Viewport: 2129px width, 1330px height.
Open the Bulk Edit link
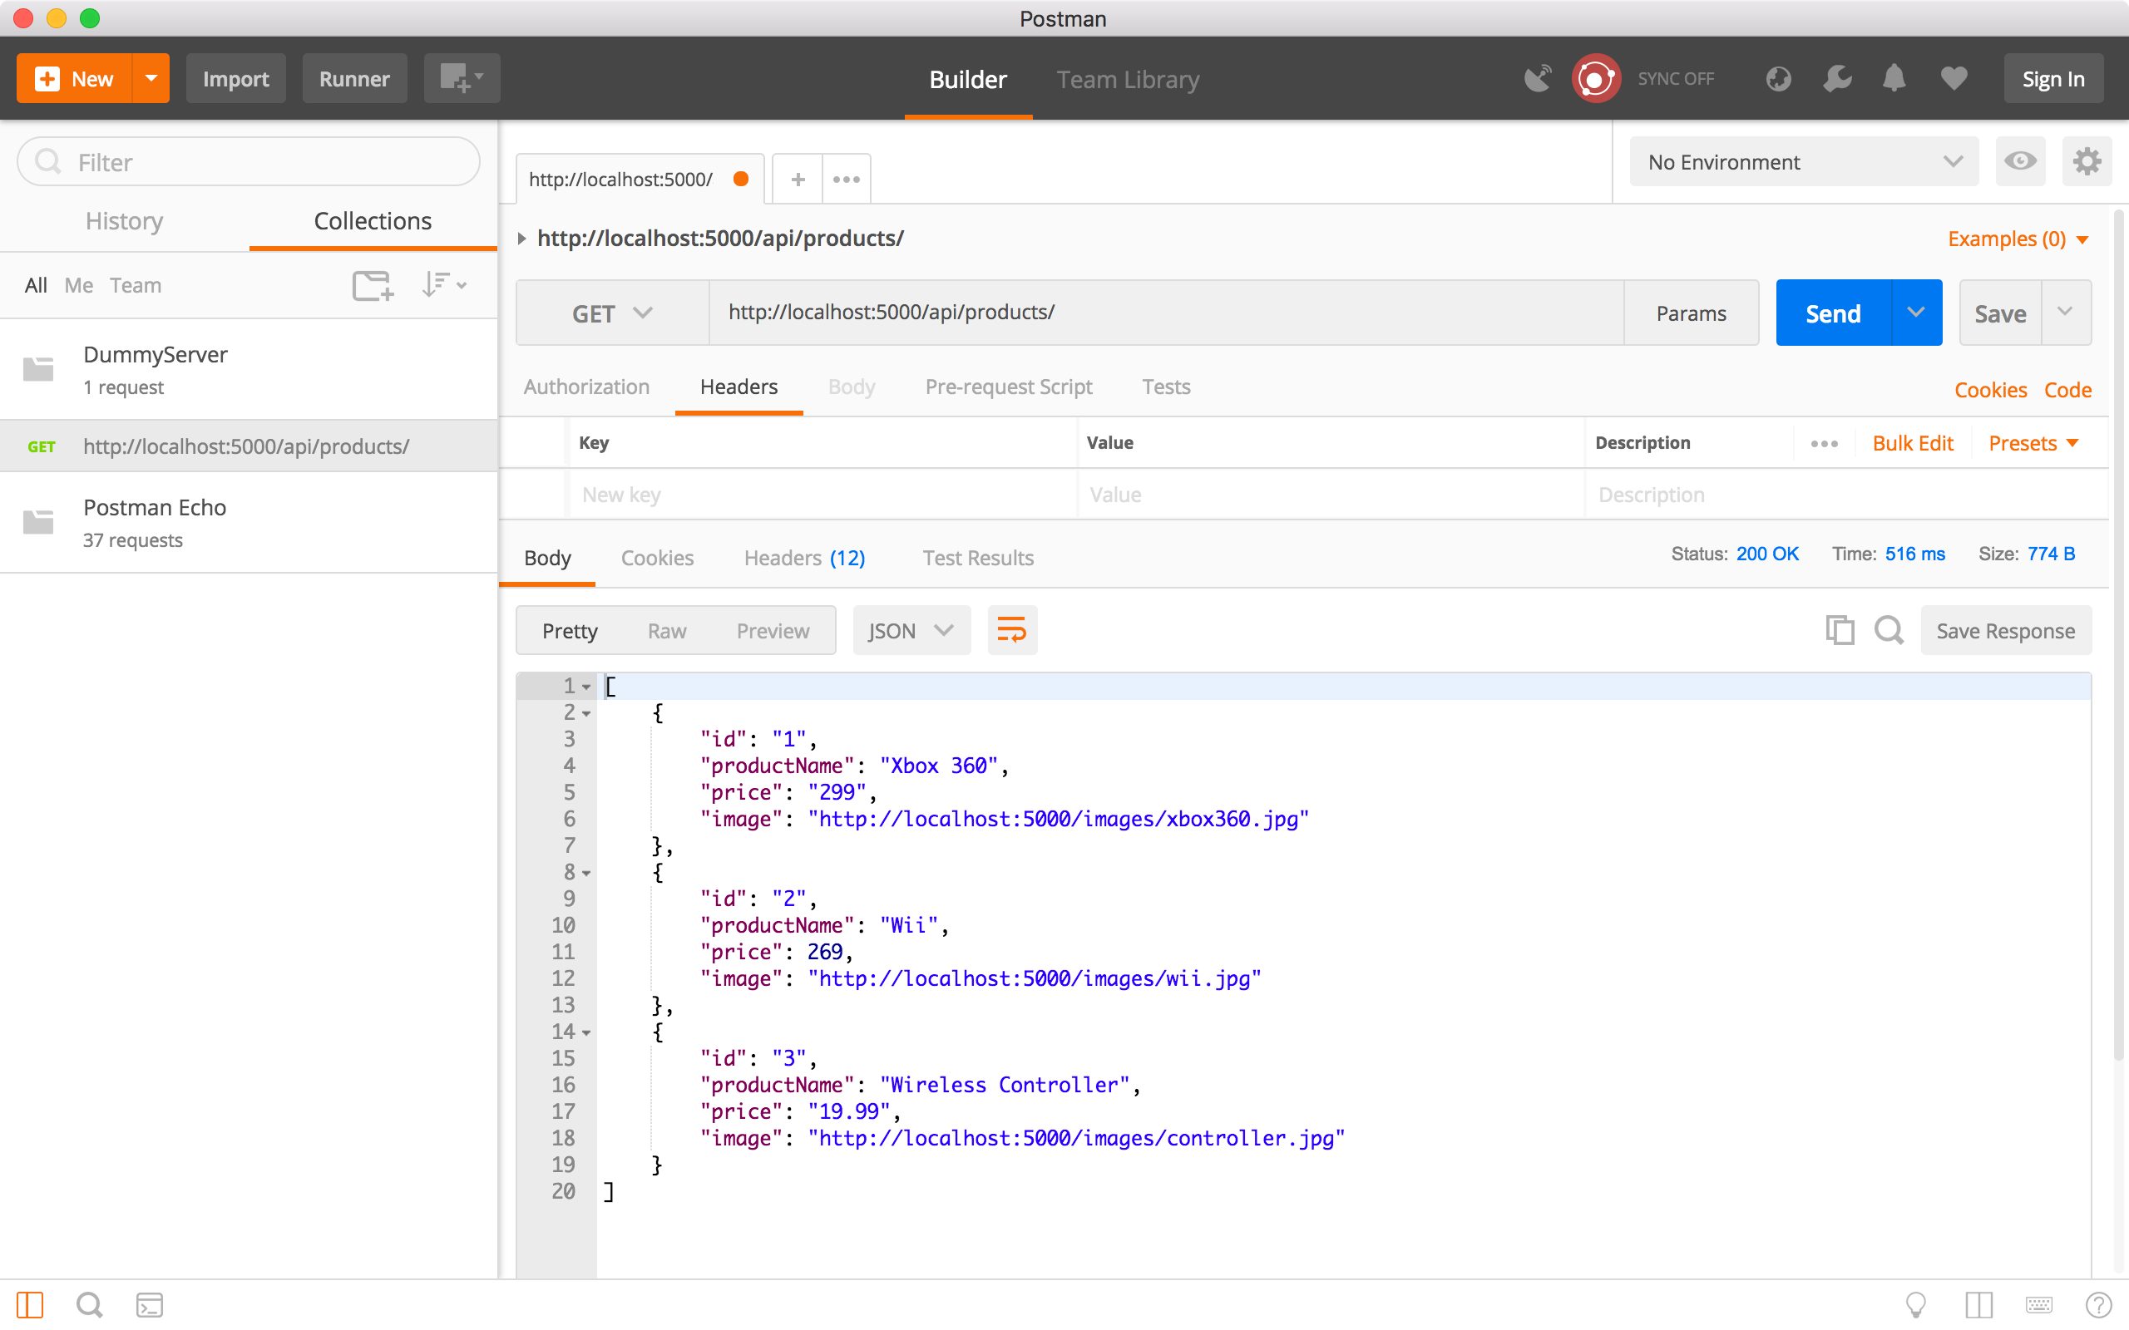(1913, 443)
